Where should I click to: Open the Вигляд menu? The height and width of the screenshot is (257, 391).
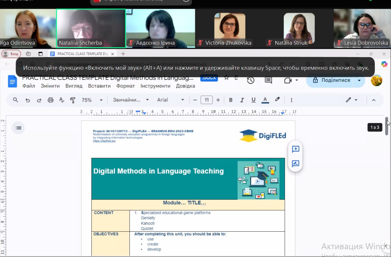(74, 86)
